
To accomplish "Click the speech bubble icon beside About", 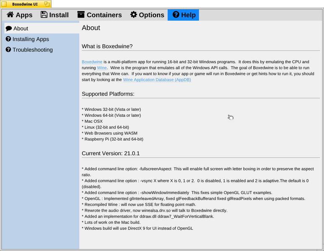I will tap(9, 28).
